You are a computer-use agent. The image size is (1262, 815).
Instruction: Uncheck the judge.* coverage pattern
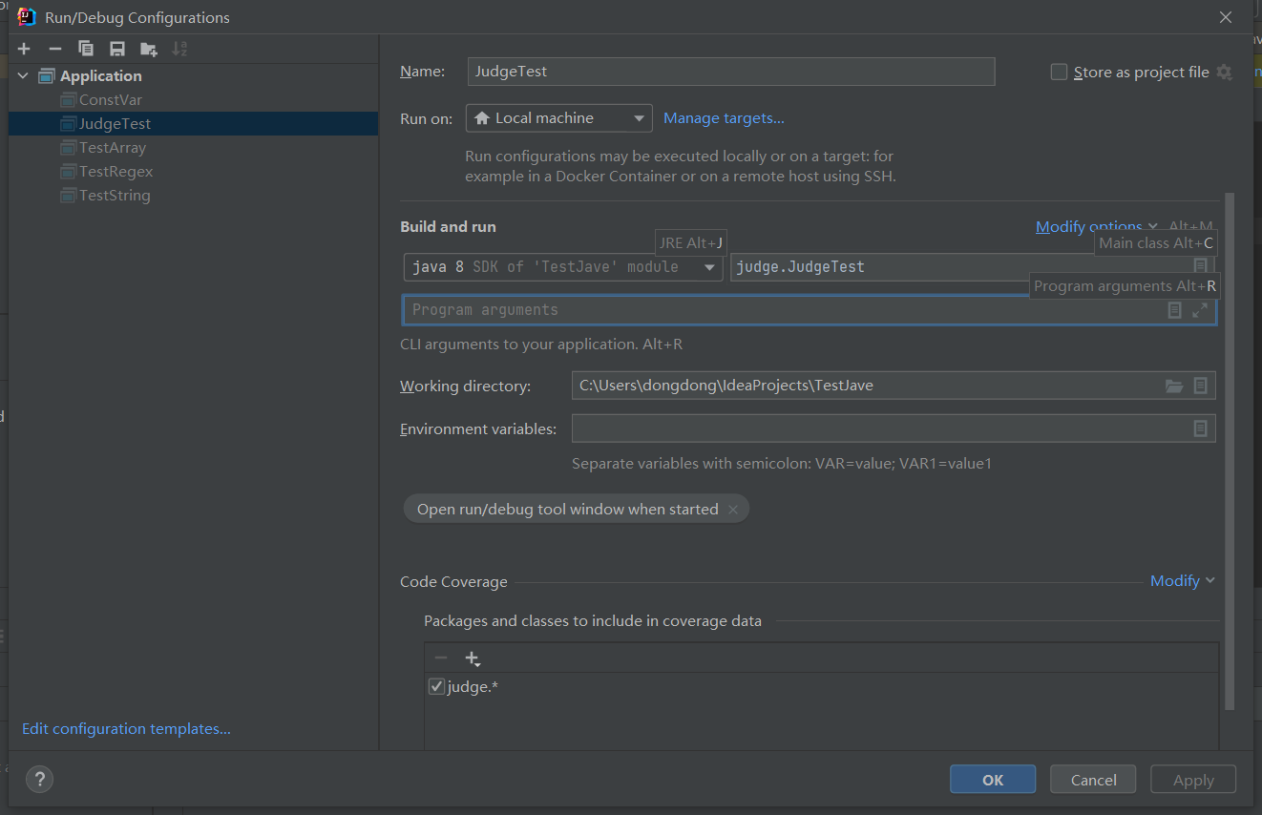click(x=436, y=686)
